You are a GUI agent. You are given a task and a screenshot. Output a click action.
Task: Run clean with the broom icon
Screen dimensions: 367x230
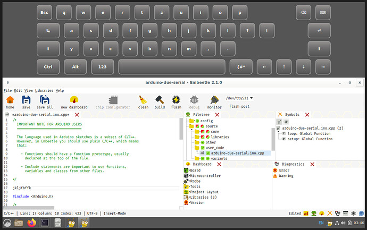[143, 100]
